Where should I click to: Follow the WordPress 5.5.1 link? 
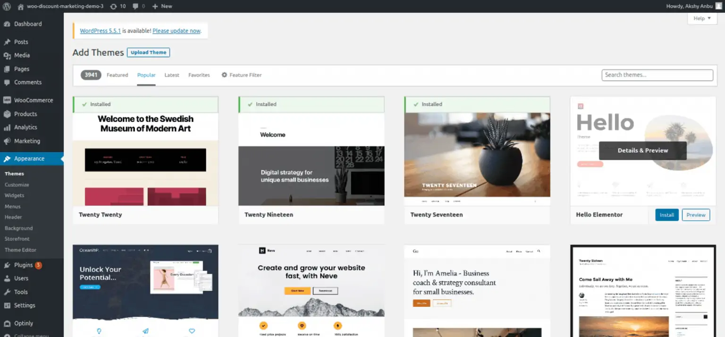point(101,31)
